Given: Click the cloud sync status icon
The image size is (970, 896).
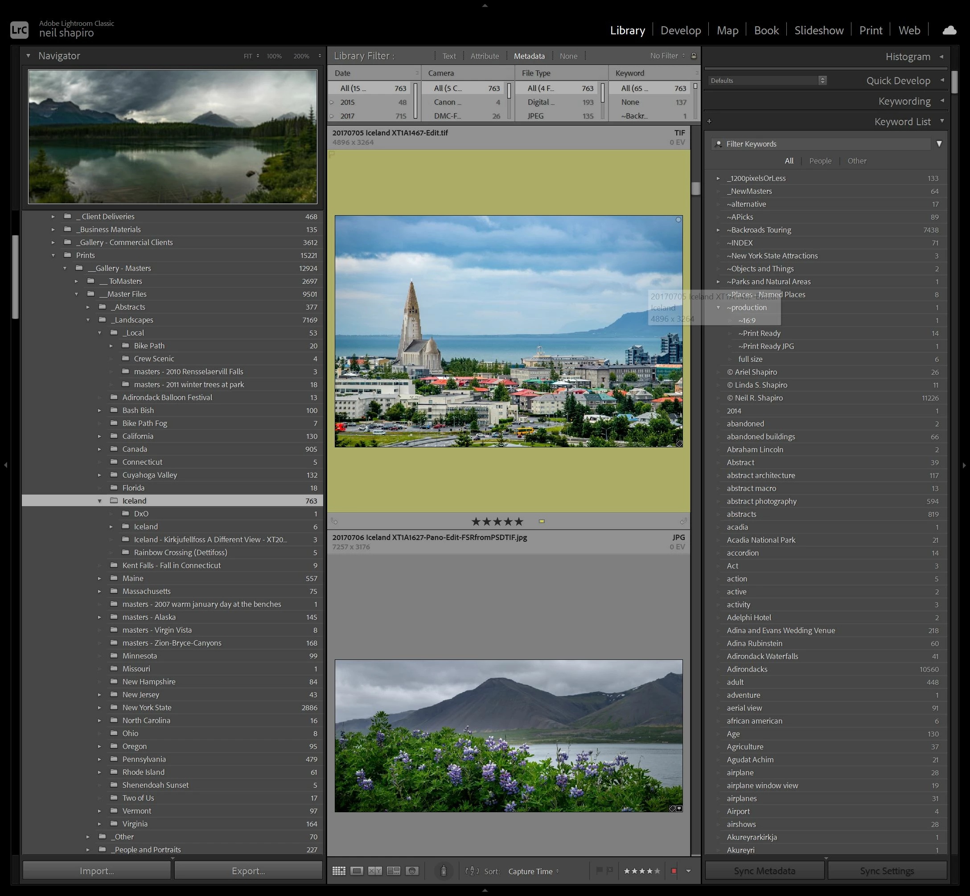Looking at the screenshot, I should (x=949, y=30).
